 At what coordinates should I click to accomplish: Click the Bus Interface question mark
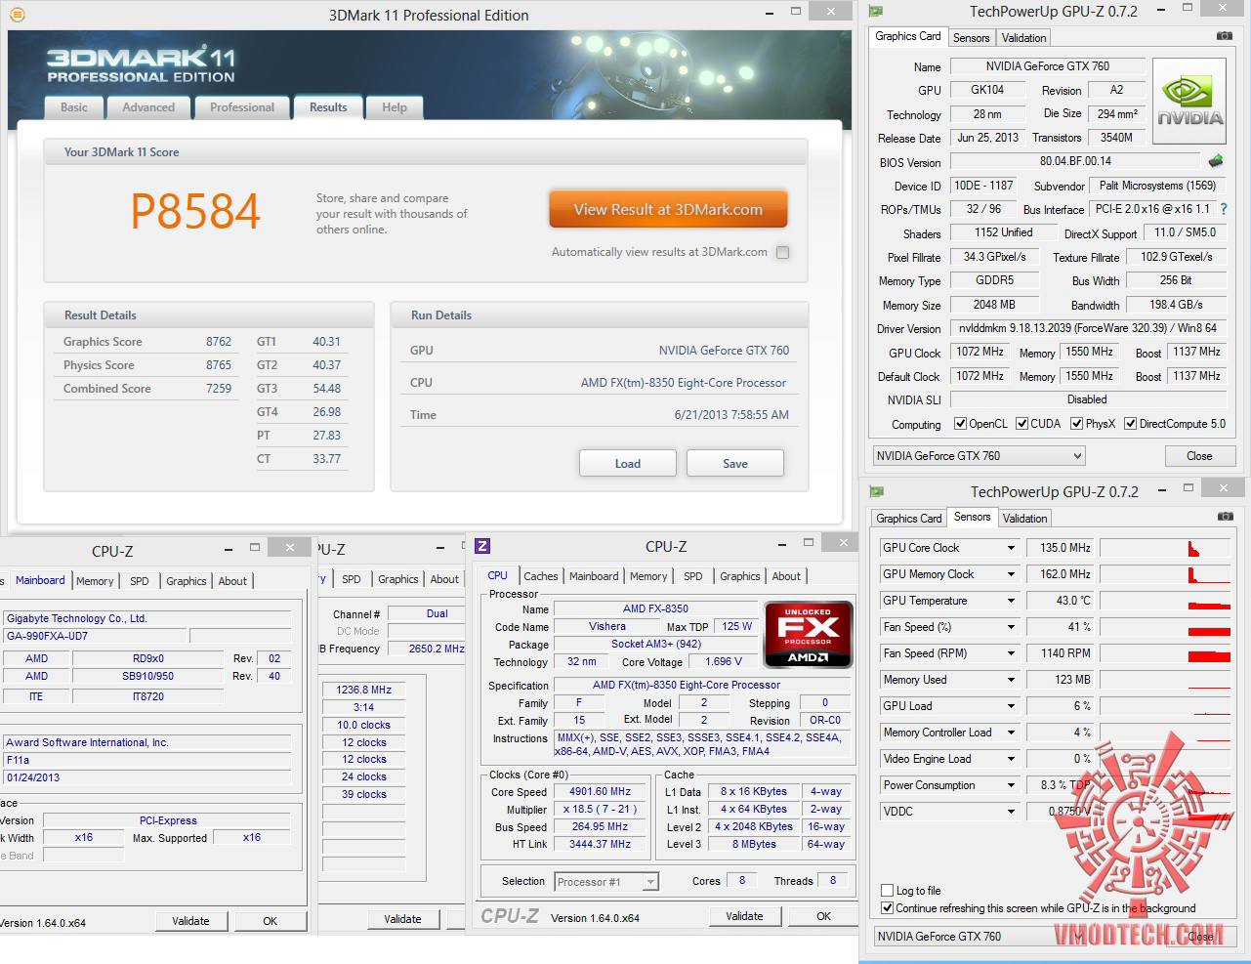coord(1224,209)
